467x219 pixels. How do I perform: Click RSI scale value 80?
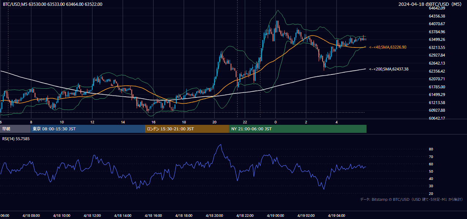click(431, 149)
